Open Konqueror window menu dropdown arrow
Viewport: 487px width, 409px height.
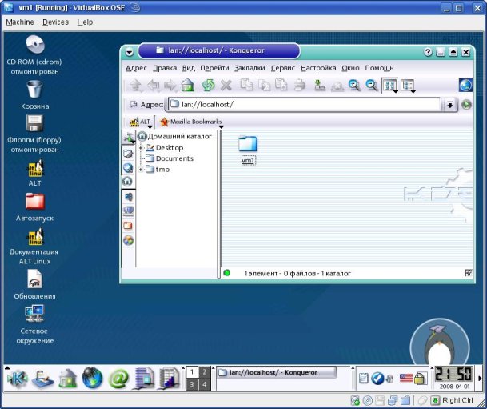(130, 52)
